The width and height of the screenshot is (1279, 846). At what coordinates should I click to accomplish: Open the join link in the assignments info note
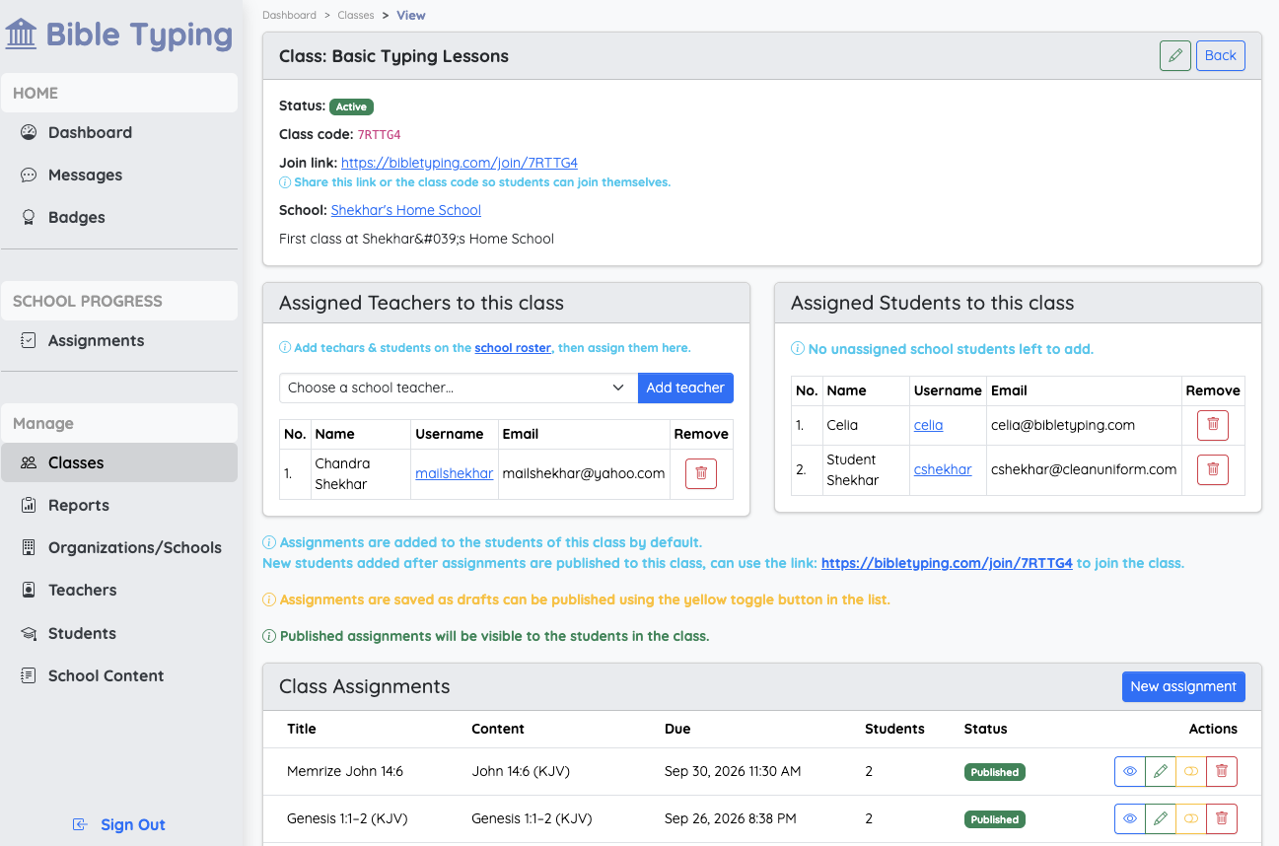pos(947,563)
